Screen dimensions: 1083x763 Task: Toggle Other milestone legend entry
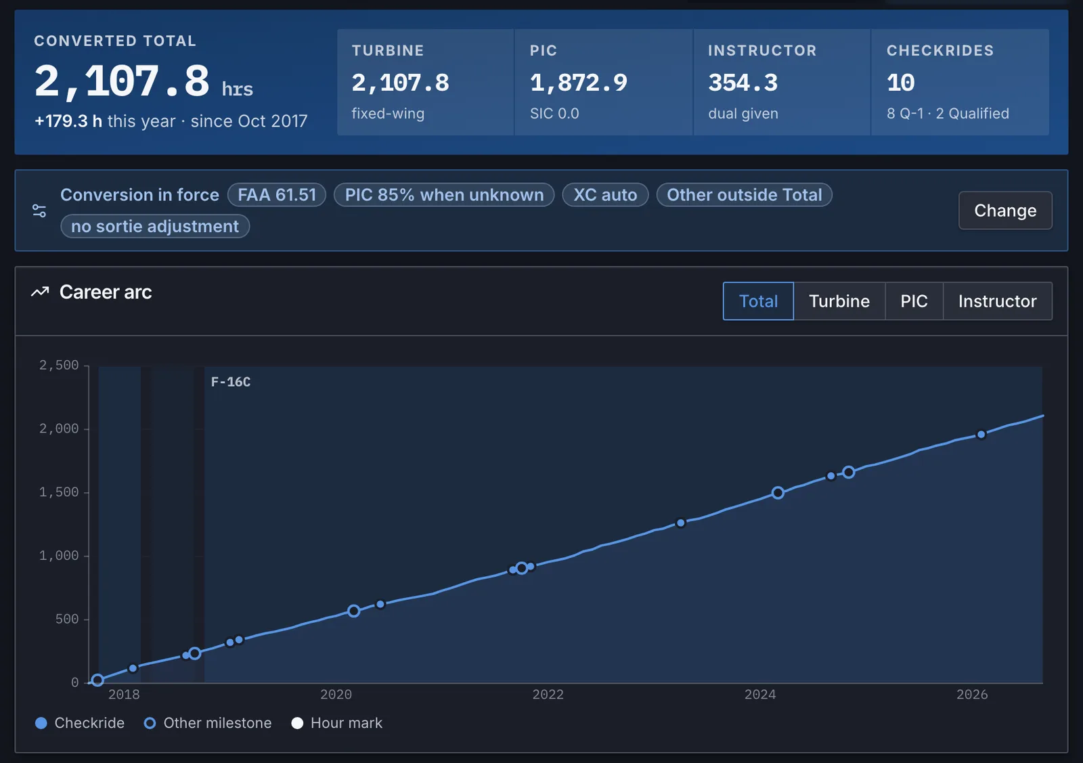tap(208, 723)
